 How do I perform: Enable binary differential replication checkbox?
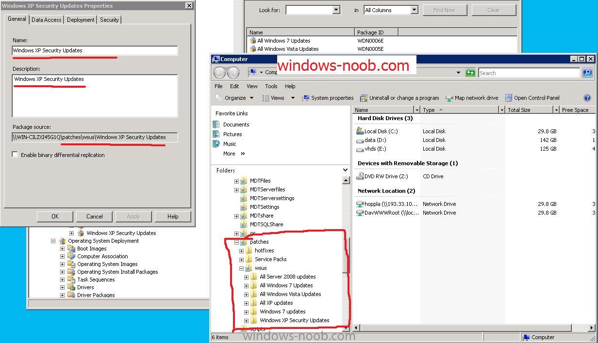15,155
